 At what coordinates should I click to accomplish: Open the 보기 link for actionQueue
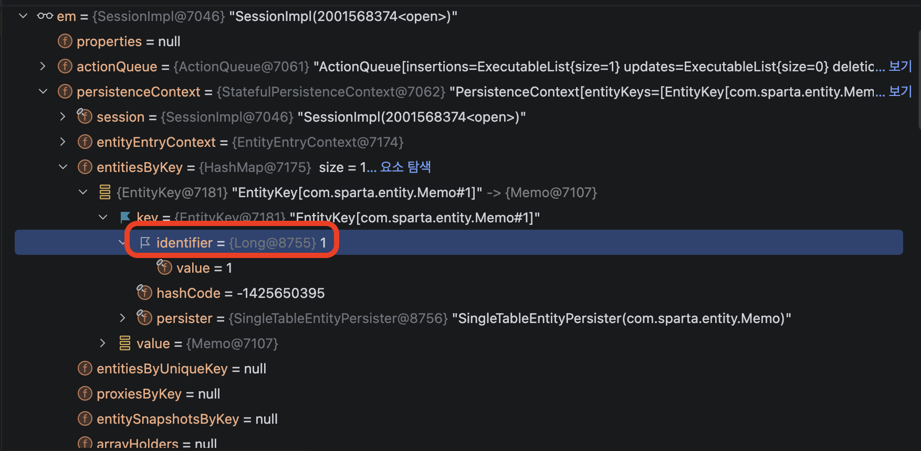pyautogui.click(x=900, y=67)
